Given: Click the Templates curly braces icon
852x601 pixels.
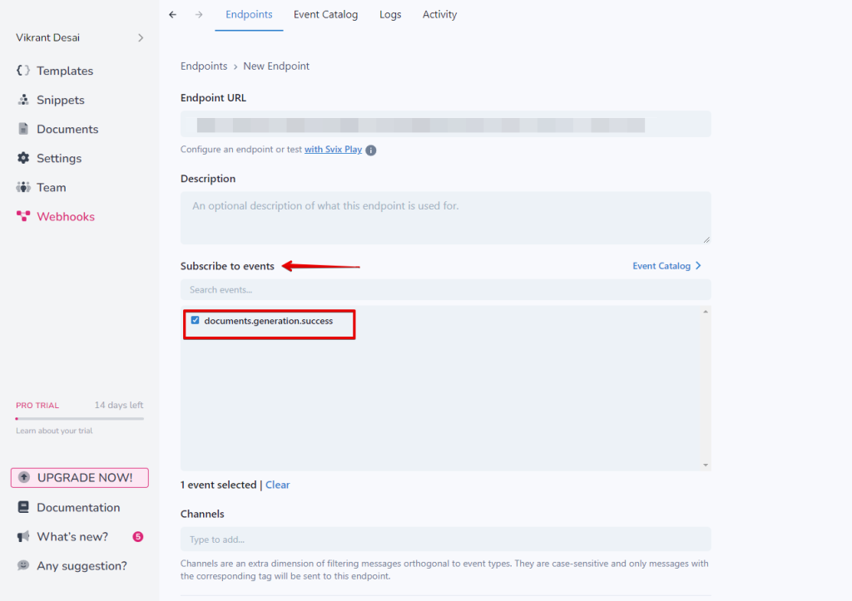Looking at the screenshot, I should click(x=23, y=71).
